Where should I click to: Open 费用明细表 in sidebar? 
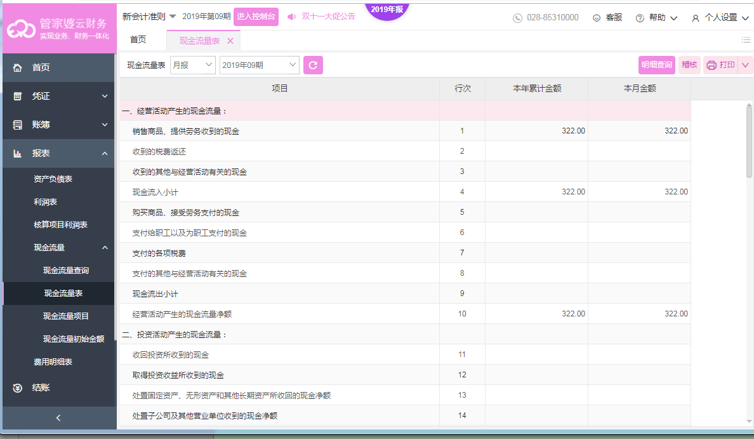coord(53,362)
